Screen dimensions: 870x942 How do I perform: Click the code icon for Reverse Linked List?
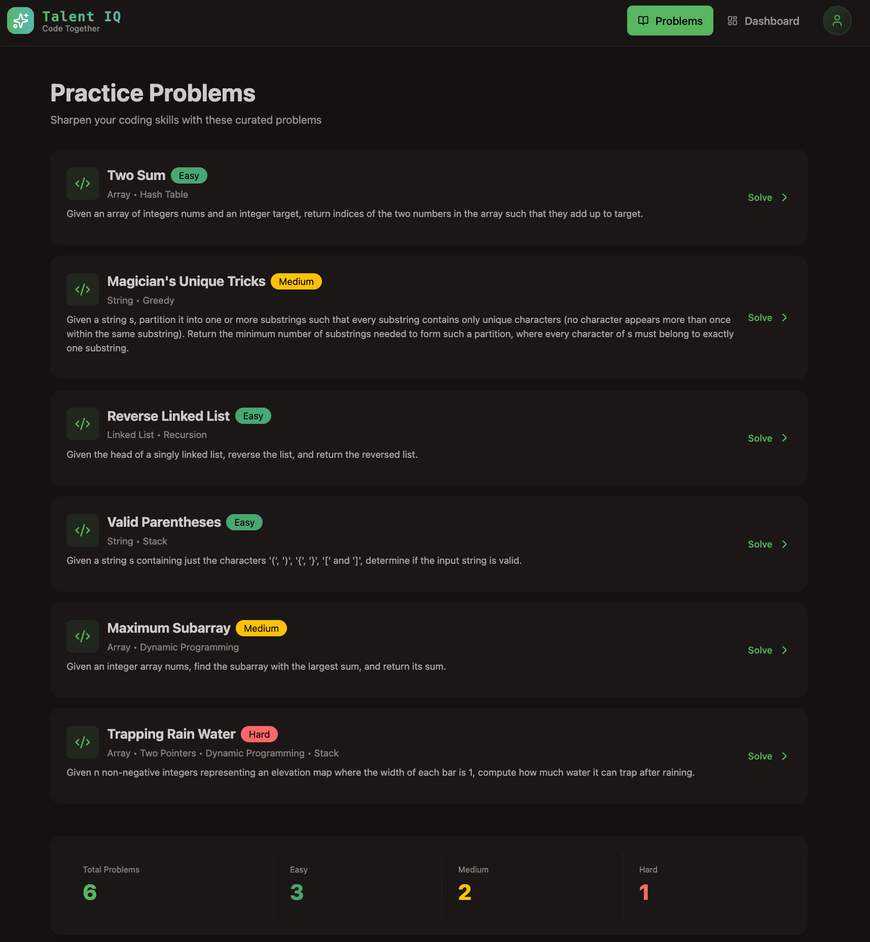[83, 424]
